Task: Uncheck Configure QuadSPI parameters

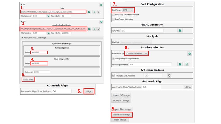Action: click(x=114, y=58)
